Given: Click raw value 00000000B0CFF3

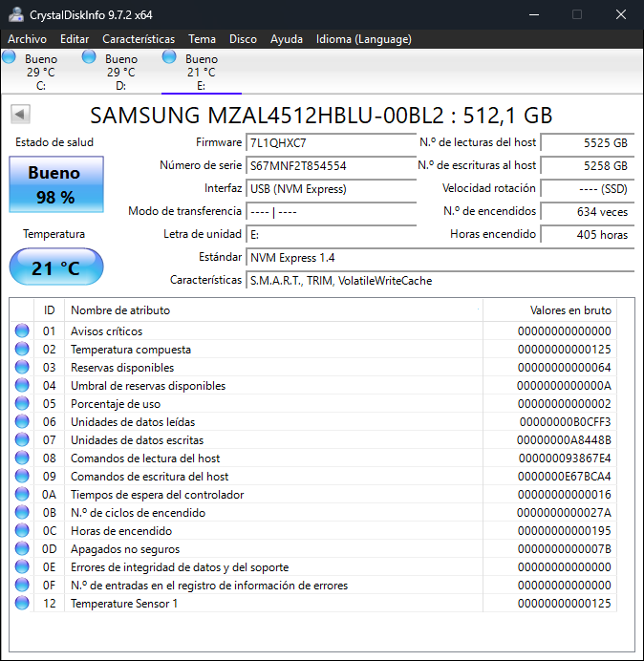Looking at the screenshot, I should point(565,422).
